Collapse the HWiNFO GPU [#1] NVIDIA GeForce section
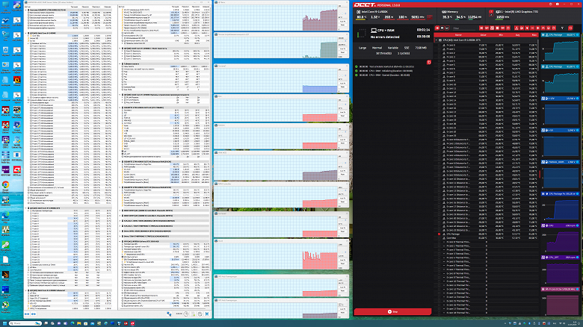 120,241
